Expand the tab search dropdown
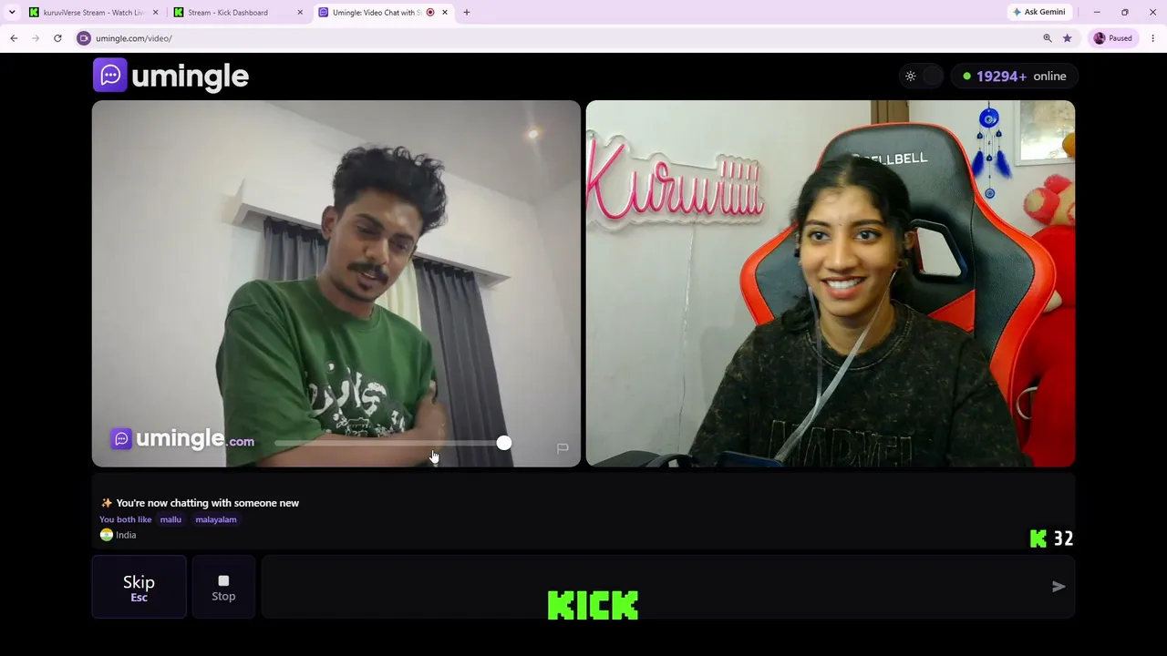This screenshot has width=1167, height=656. 12,13
